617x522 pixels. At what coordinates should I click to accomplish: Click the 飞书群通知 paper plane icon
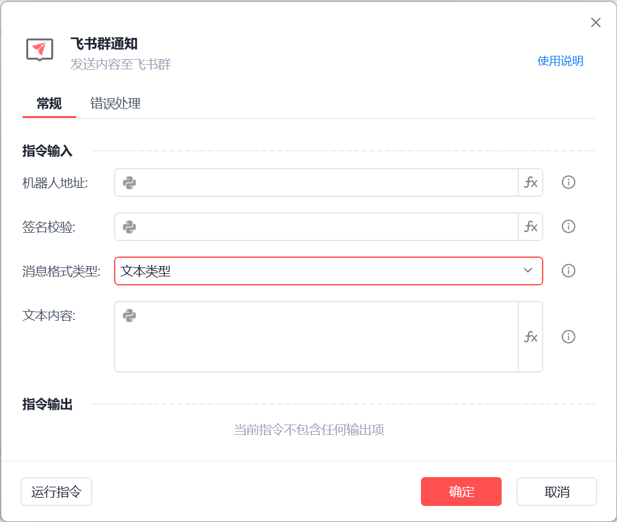tap(40, 49)
